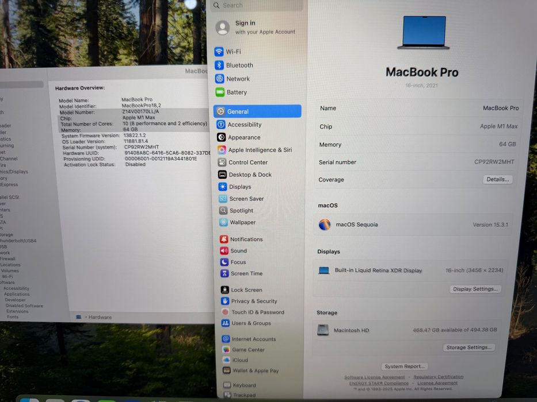Select Extensions in System Report sidebar
Screen dimensions: 537x402
(x=17, y=311)
